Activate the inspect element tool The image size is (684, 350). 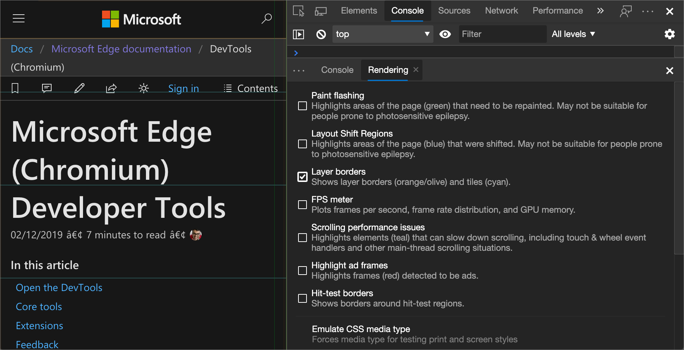[x=298, y=11]
